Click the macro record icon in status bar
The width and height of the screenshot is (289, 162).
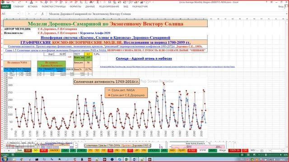tap(13, 155)
